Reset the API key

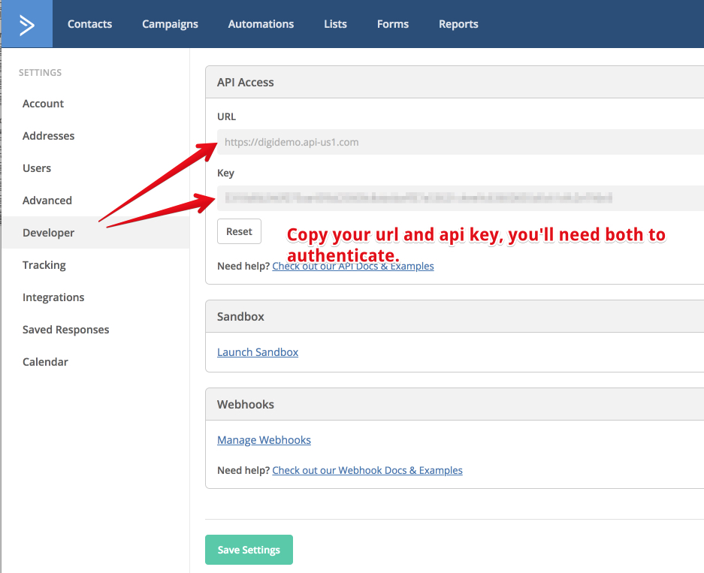click(239, 231)
